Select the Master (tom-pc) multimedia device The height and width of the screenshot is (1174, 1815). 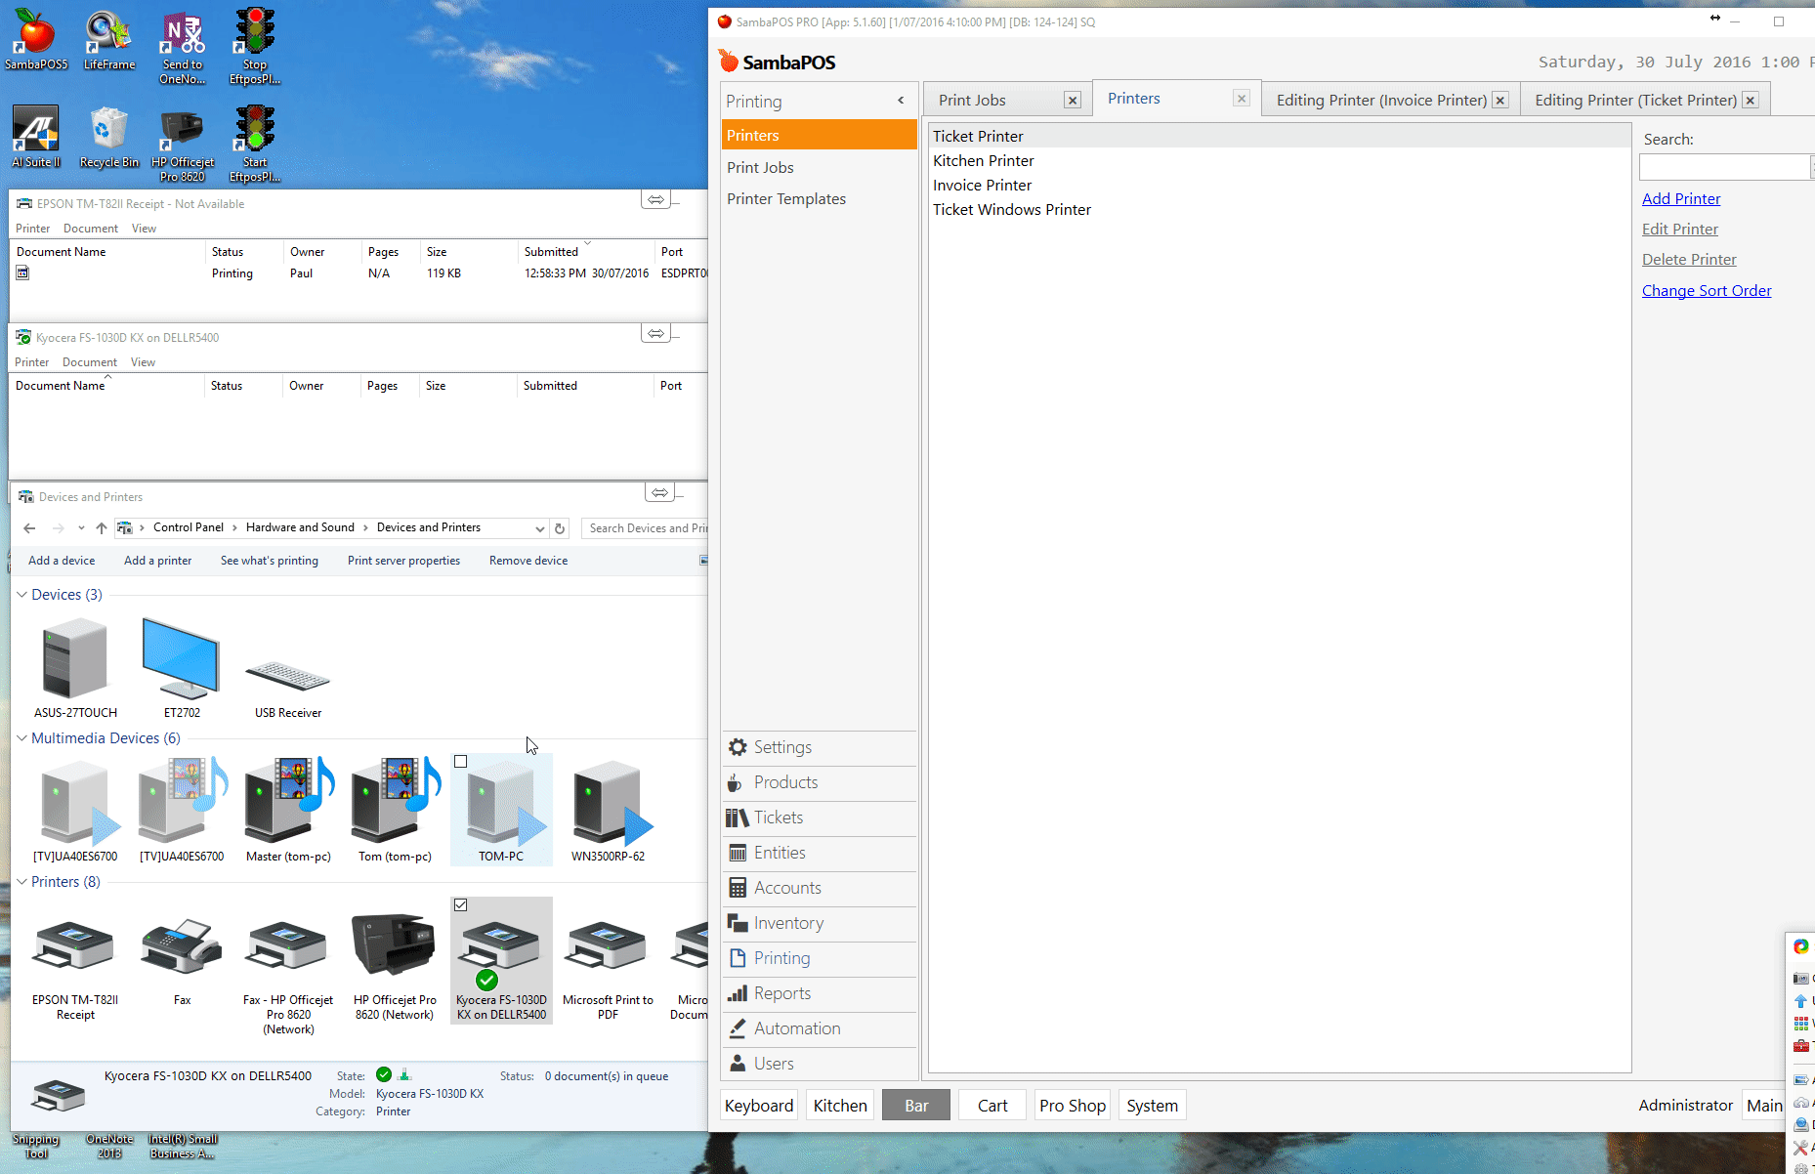point(288,811)
